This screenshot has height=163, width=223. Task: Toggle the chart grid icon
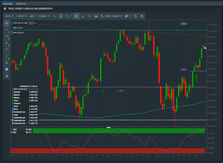pos(61,16)
